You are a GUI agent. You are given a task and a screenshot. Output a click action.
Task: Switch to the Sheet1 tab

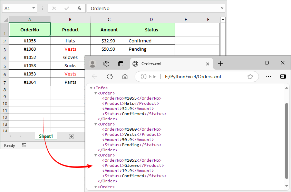[x=46, y=137]
